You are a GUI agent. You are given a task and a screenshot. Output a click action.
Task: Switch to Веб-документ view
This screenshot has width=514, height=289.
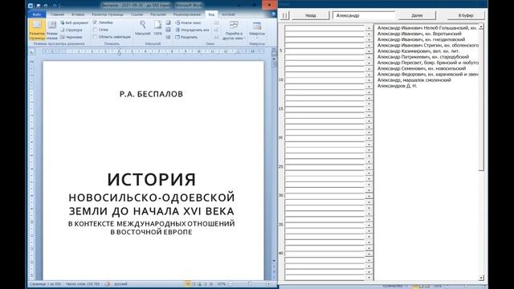75,22
